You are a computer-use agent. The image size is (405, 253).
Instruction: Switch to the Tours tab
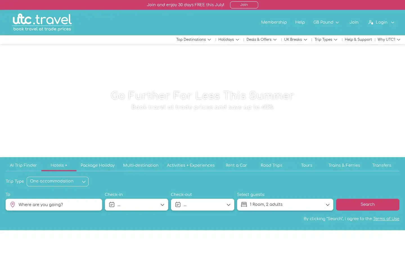(x=307, y=165)
